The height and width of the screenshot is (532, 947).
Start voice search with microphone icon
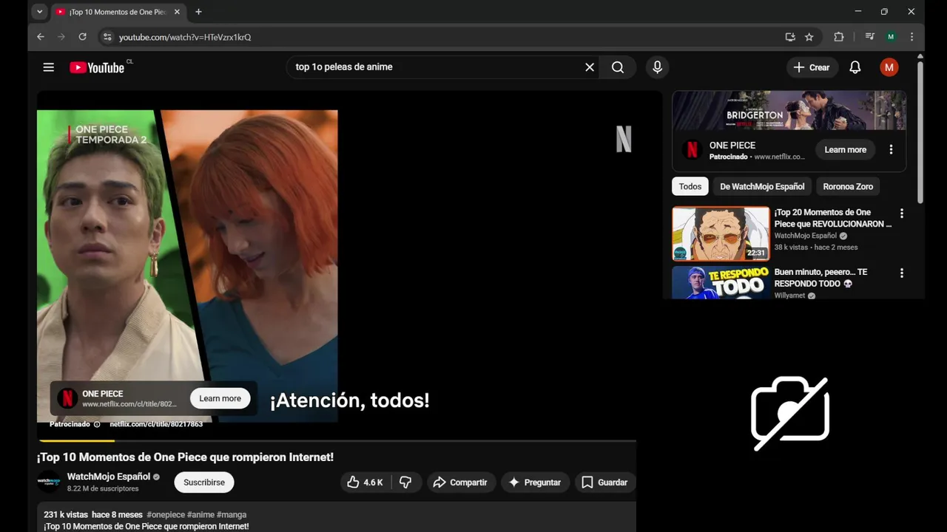point(657,67)
